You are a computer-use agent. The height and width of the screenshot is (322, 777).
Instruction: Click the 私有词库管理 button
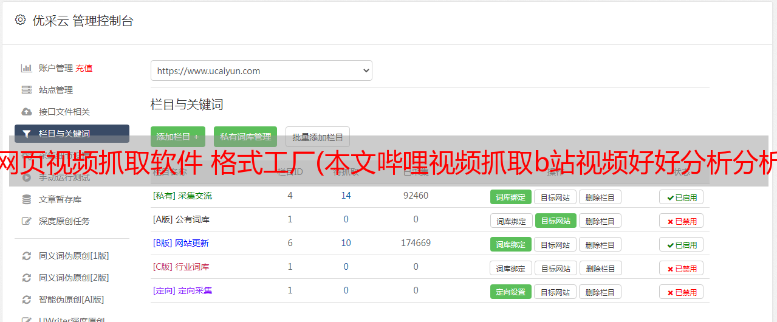pyautogui.click(x=245, y=137)
